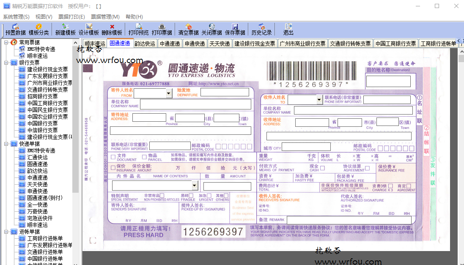Select EMS特快专递 under 常用票据
The image size is (464, 265).
coord(41,49)
